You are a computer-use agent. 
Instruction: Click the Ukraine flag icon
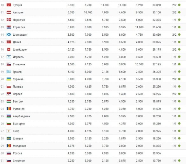pyautogui.click(x=9, y=79)
